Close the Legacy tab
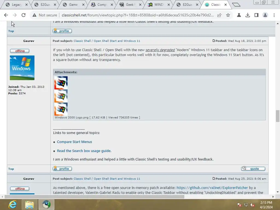The height and width of the screenshot is (210, 280). 27,5
